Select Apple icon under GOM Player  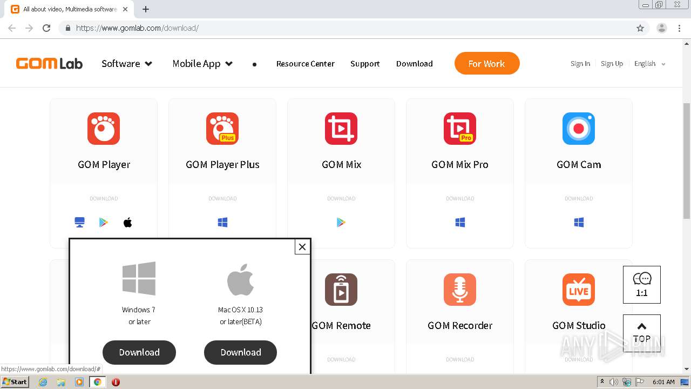[x=128, y=222]
